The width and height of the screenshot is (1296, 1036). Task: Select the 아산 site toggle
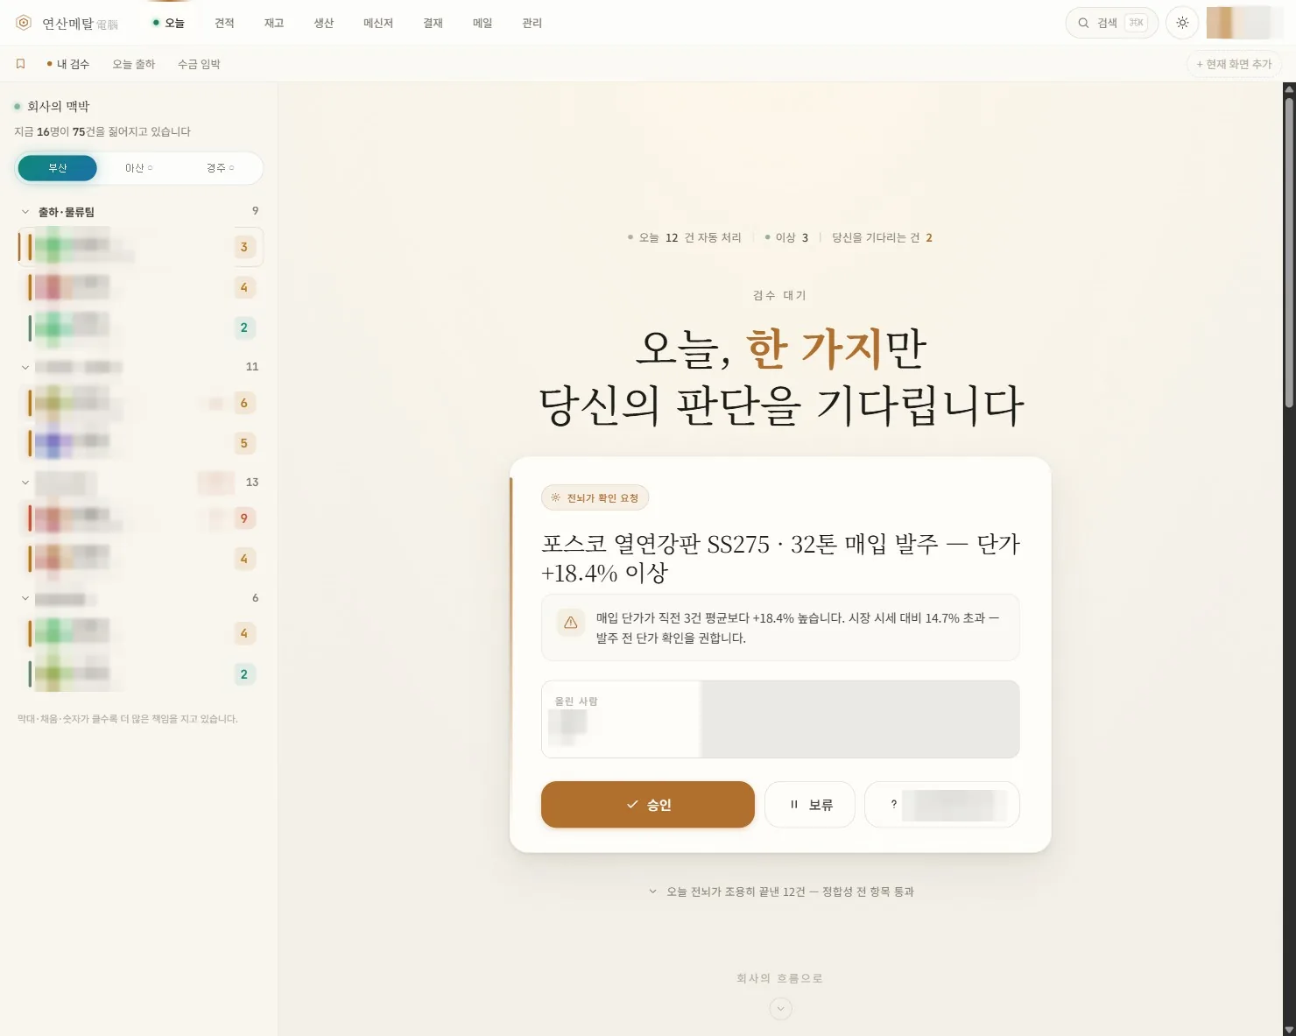pyautogui.click(x=138, y=168)
